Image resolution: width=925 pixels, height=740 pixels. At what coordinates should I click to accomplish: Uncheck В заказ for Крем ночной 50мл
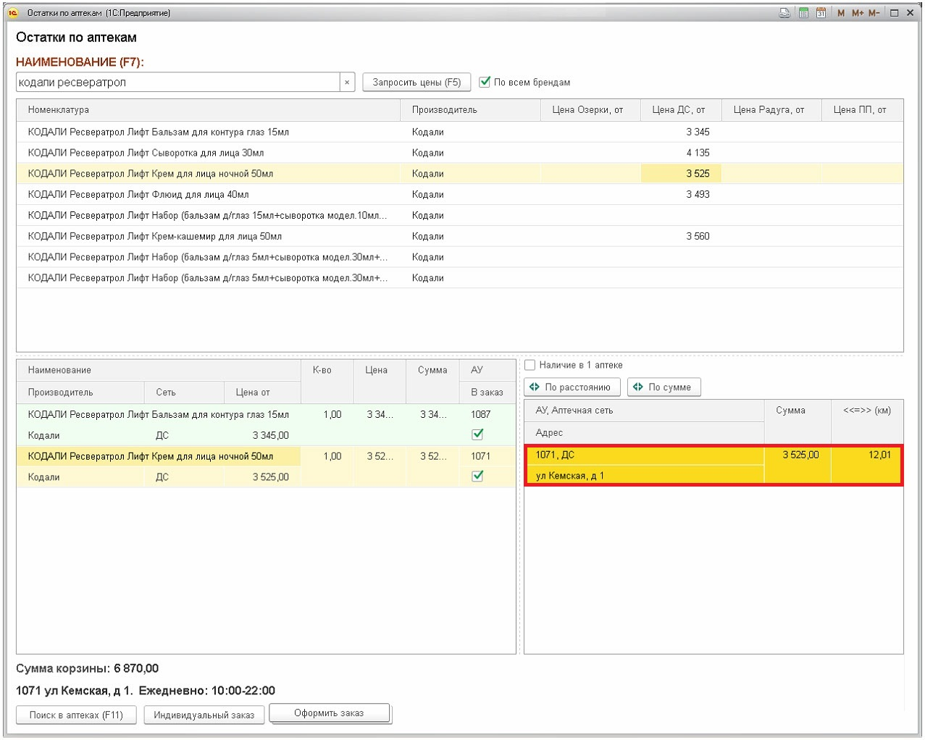[x=477, y=476]
